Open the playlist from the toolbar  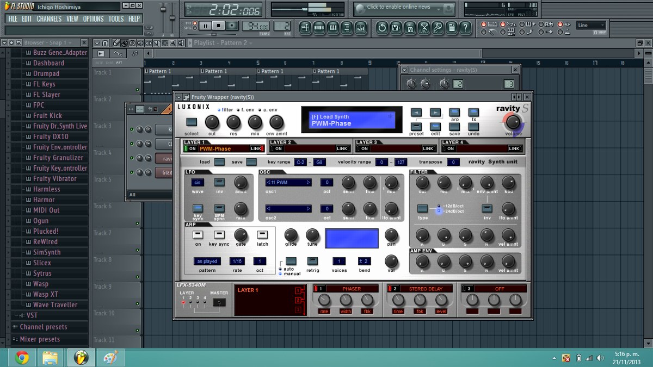pos(305,27)
